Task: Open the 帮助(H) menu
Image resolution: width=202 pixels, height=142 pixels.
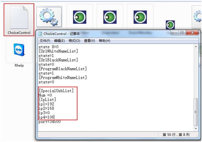Action: (x=105, y=41)
